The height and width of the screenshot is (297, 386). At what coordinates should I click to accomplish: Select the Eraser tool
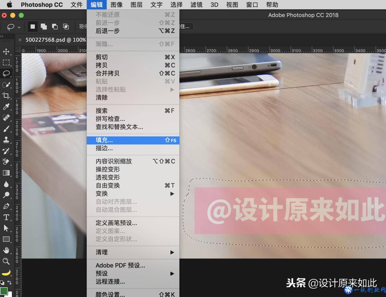click(x=6, y=162)
